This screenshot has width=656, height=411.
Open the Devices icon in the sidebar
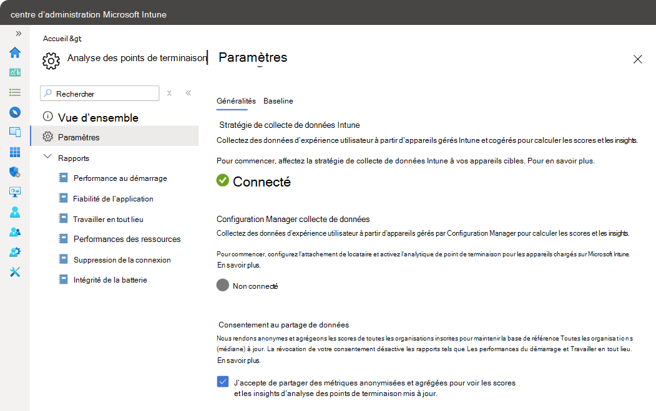pyautogui.click(x=15, y=132)
